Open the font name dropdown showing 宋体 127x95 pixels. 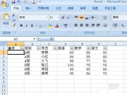click(47, 17)
